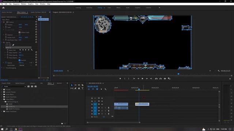Switch to the Color workspace
This screenshot has height=131, width=234.
coord(109,8)
